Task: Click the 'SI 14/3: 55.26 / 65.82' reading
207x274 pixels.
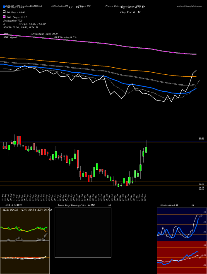Action: (32, 24)
